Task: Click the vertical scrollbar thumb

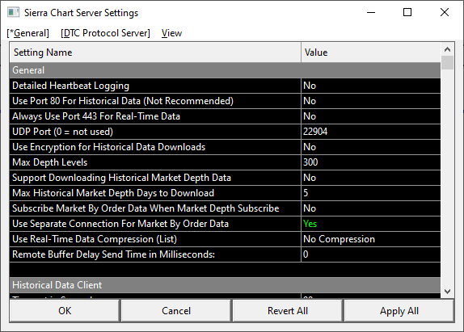Action: [x=448, y=63]
